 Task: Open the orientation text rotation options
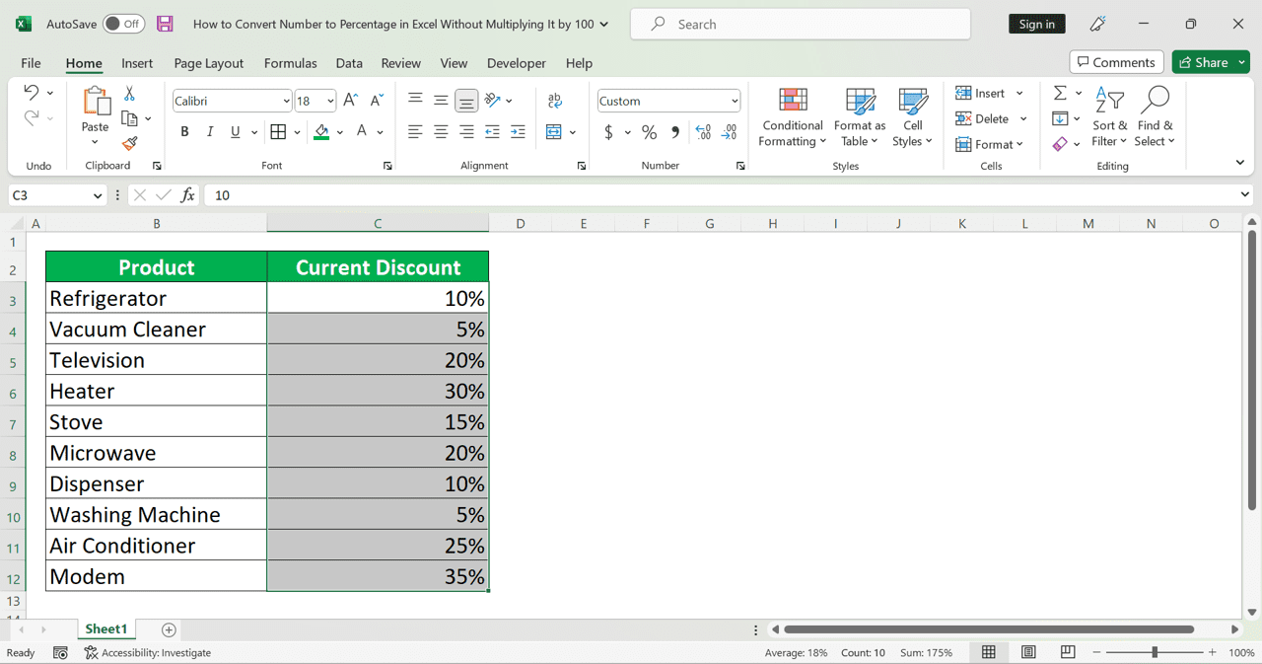(x=493, y=100)
